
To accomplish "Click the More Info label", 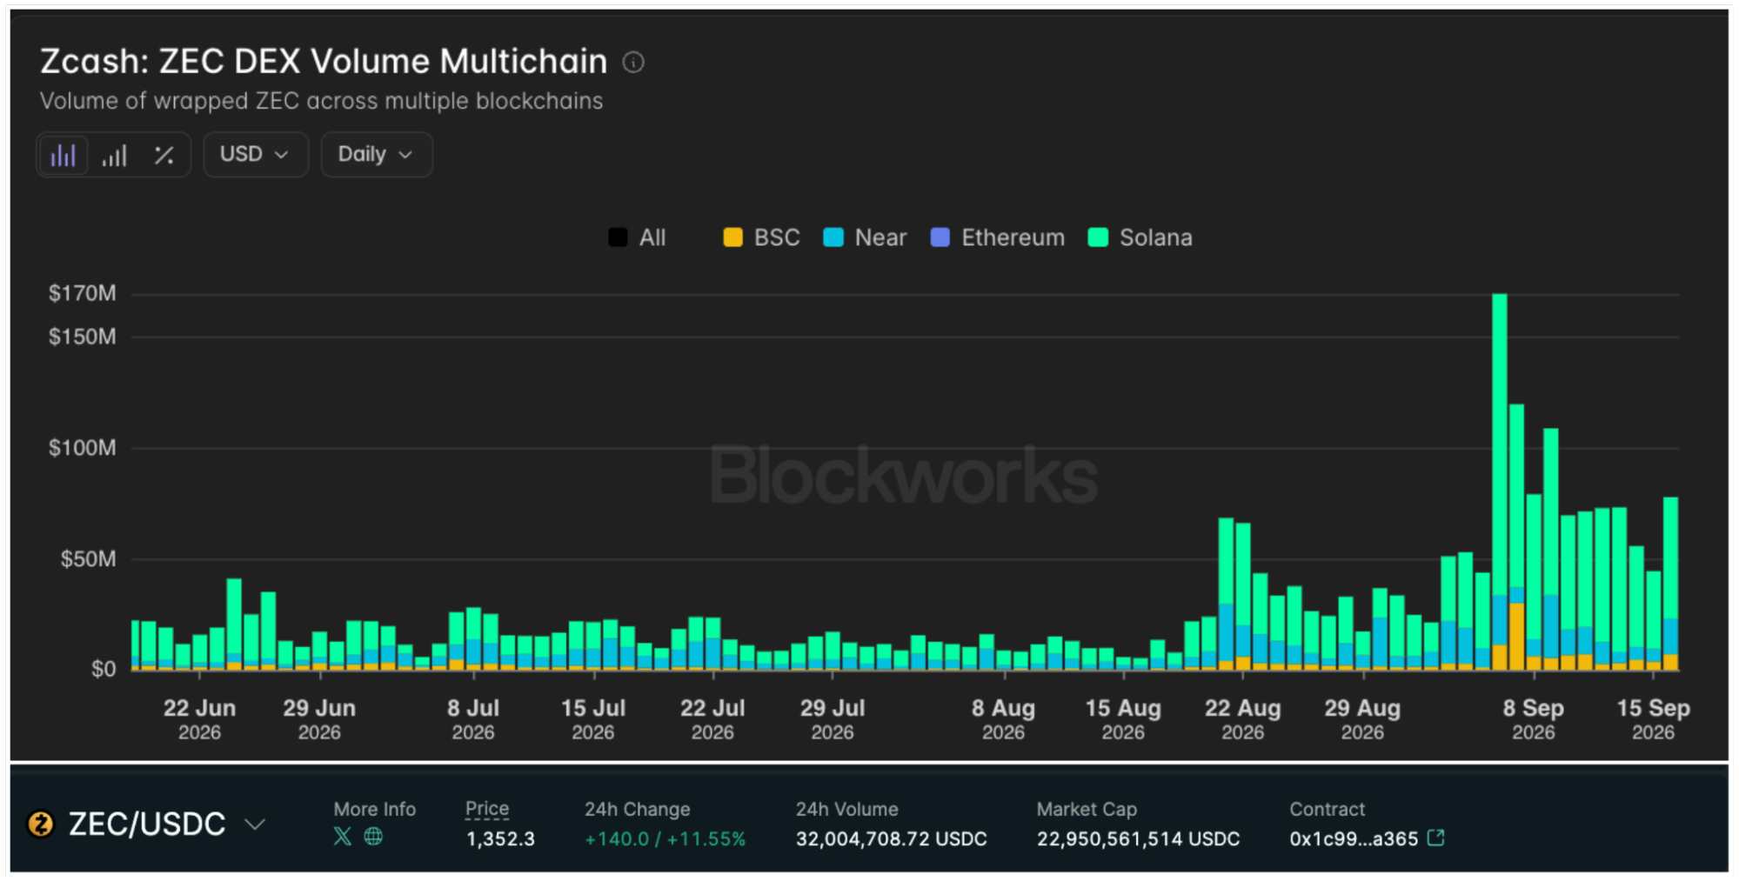I will tap(375, 809).
